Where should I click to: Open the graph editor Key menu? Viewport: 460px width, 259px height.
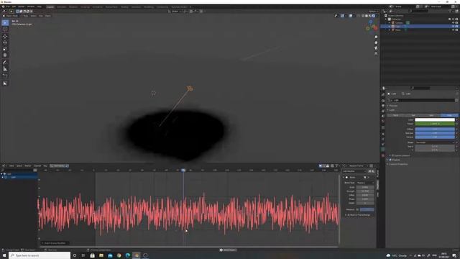[45, 166]
